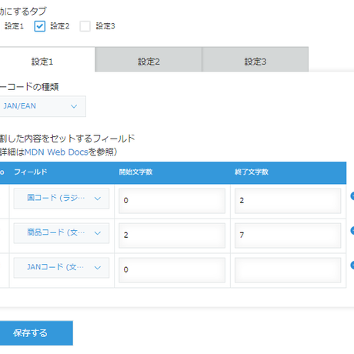Image resolution: width=354 pixels, height=354 pixels.
Task: Click empty end position input in JANコード row
Action: click(x=288, y=270)
